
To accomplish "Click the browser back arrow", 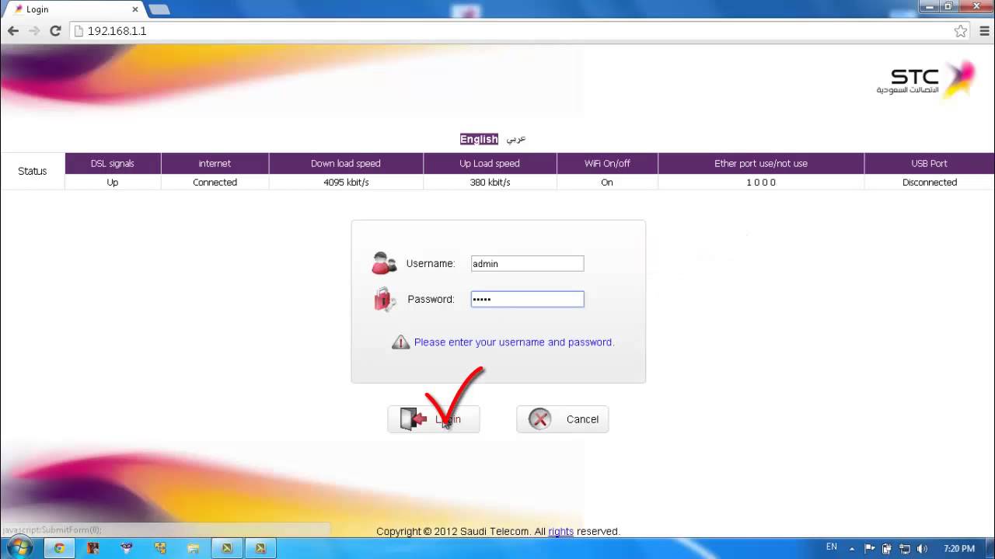I will 12,31.
